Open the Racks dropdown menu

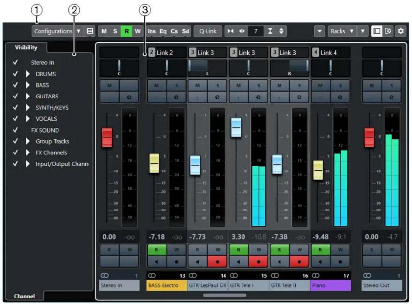tap(342, 31)
